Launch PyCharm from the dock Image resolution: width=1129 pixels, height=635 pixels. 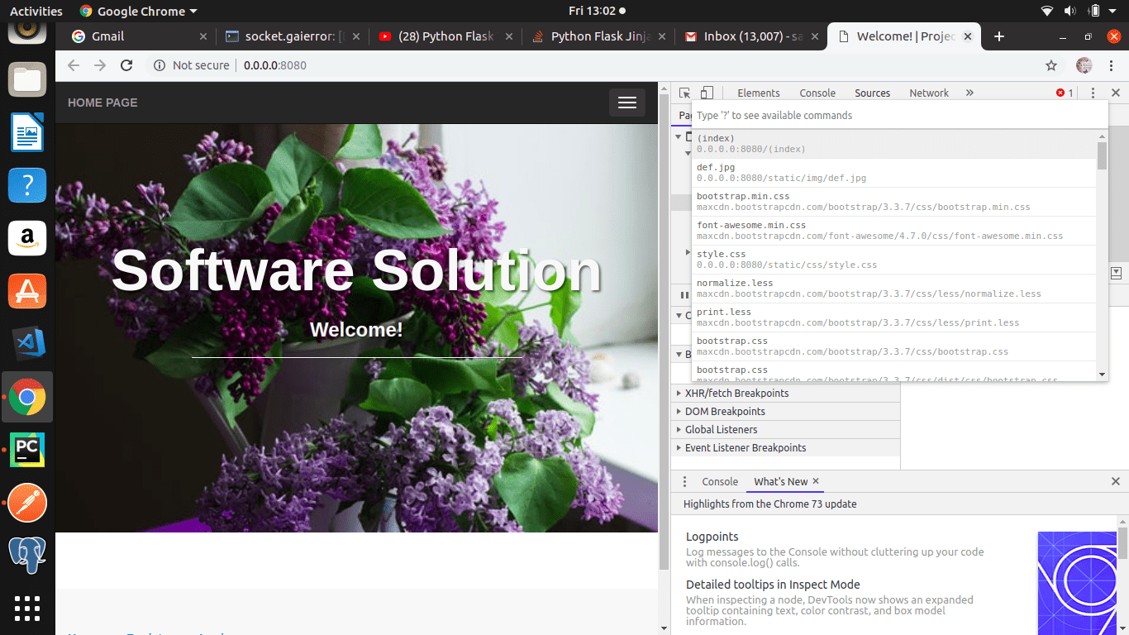click(26, 450)
